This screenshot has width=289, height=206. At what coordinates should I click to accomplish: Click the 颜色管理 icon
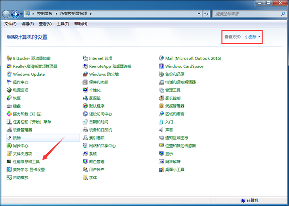pyautogui.click(x=85, y=162)
